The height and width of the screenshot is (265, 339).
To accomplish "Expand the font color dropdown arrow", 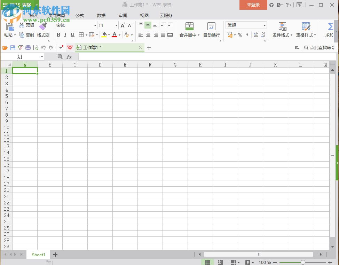I will (x=119, y=35).
